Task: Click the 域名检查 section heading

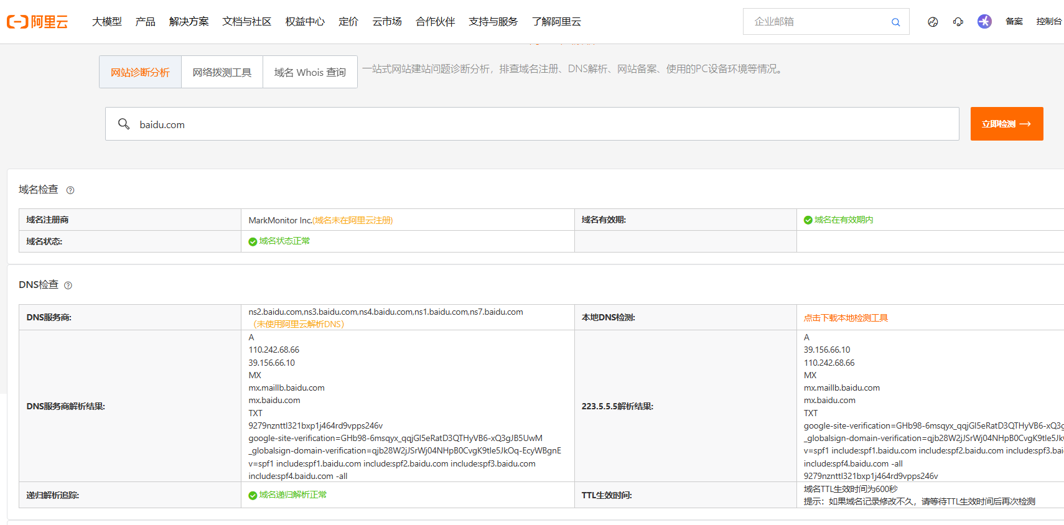Action: pyautogui.click(x=39, y=190)
